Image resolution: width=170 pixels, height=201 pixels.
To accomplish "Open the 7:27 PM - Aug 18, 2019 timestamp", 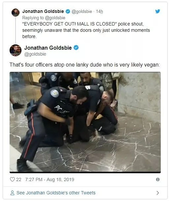I will click(x=50, y=179).
